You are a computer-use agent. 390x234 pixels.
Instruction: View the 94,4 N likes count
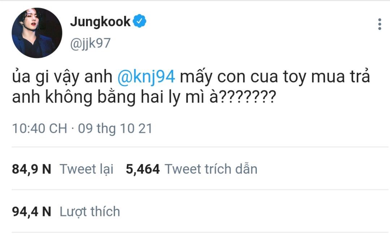tap(31, 212)
